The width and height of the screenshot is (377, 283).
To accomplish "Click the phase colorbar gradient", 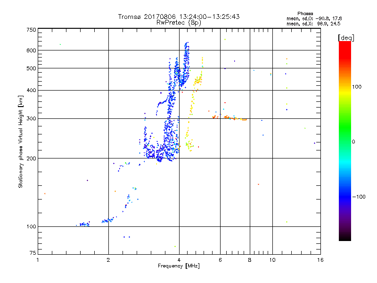I will pyautogui.click(x=345, y=141).
